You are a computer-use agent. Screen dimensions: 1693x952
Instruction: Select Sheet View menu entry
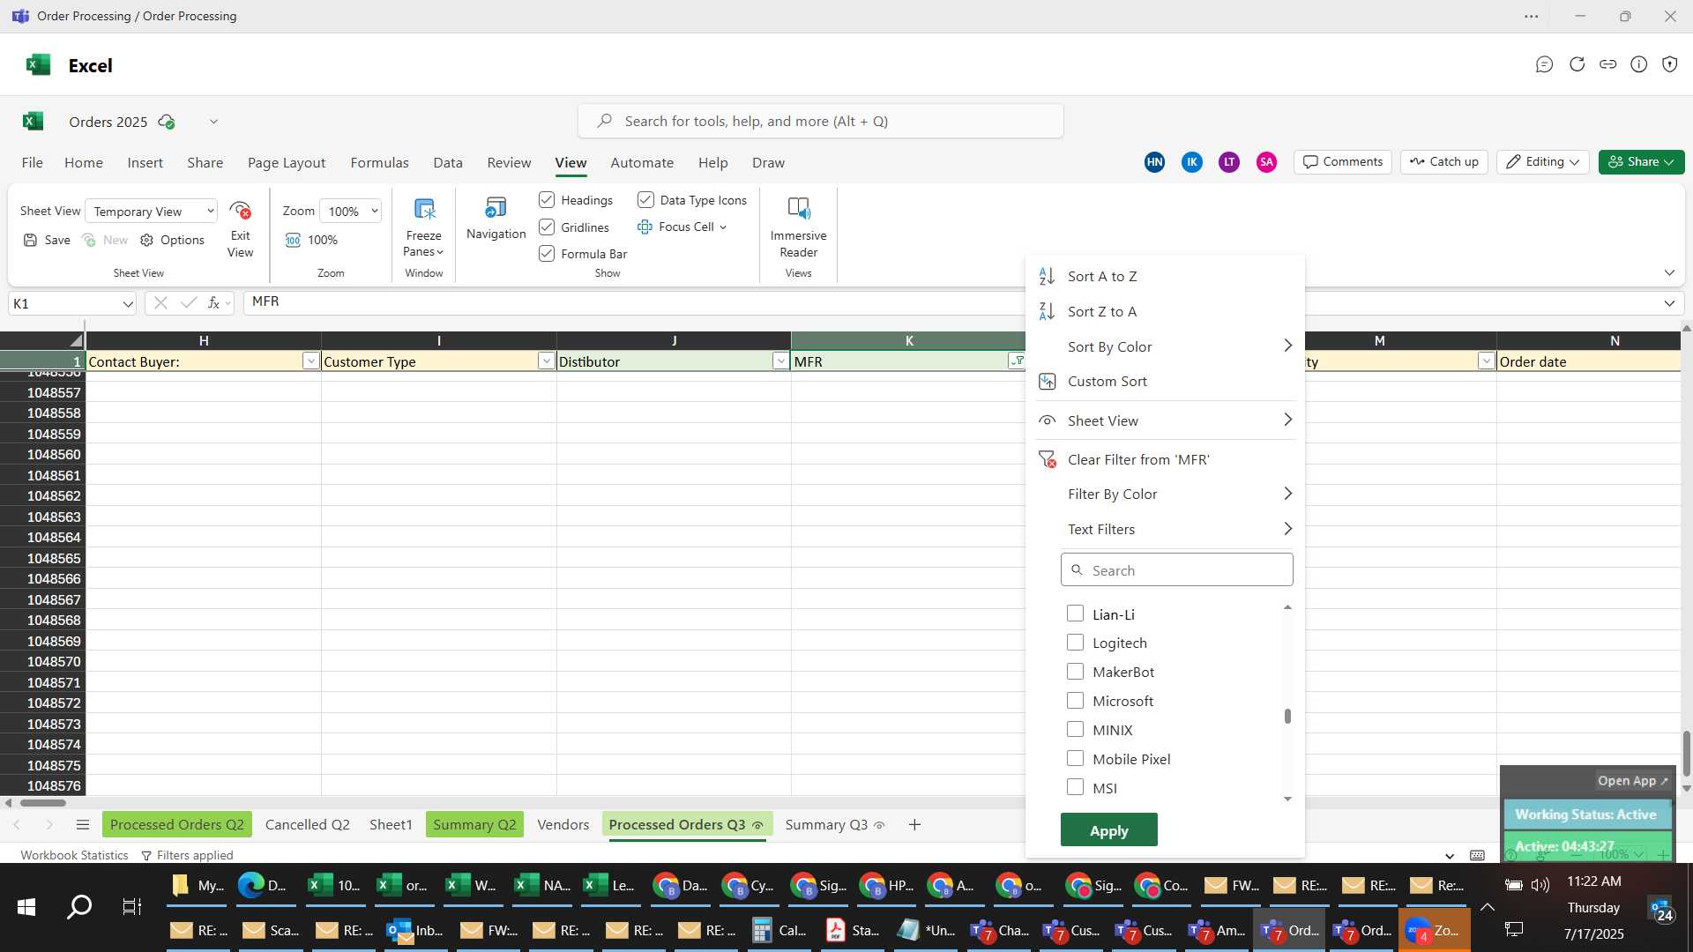[1164, 420]
